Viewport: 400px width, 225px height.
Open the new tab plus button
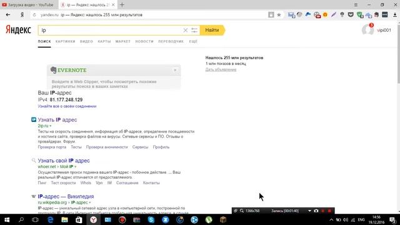click(x=122, y=4)
